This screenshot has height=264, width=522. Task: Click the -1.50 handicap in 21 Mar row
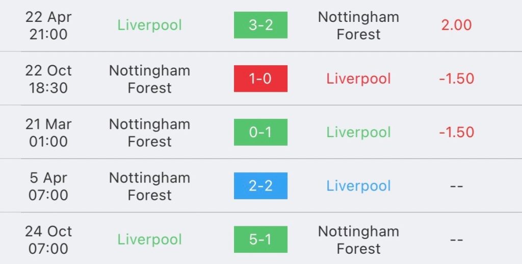(456, 133)
